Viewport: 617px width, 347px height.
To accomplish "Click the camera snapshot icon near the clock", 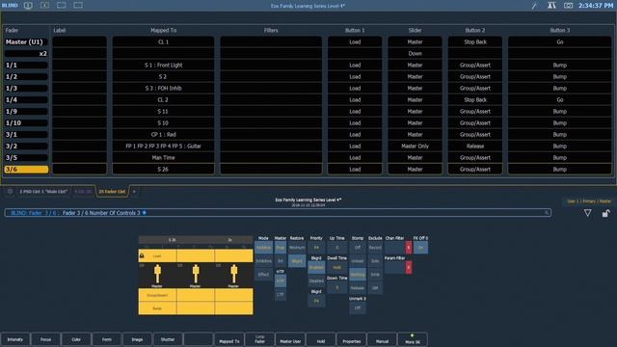I will pos(568,6).
